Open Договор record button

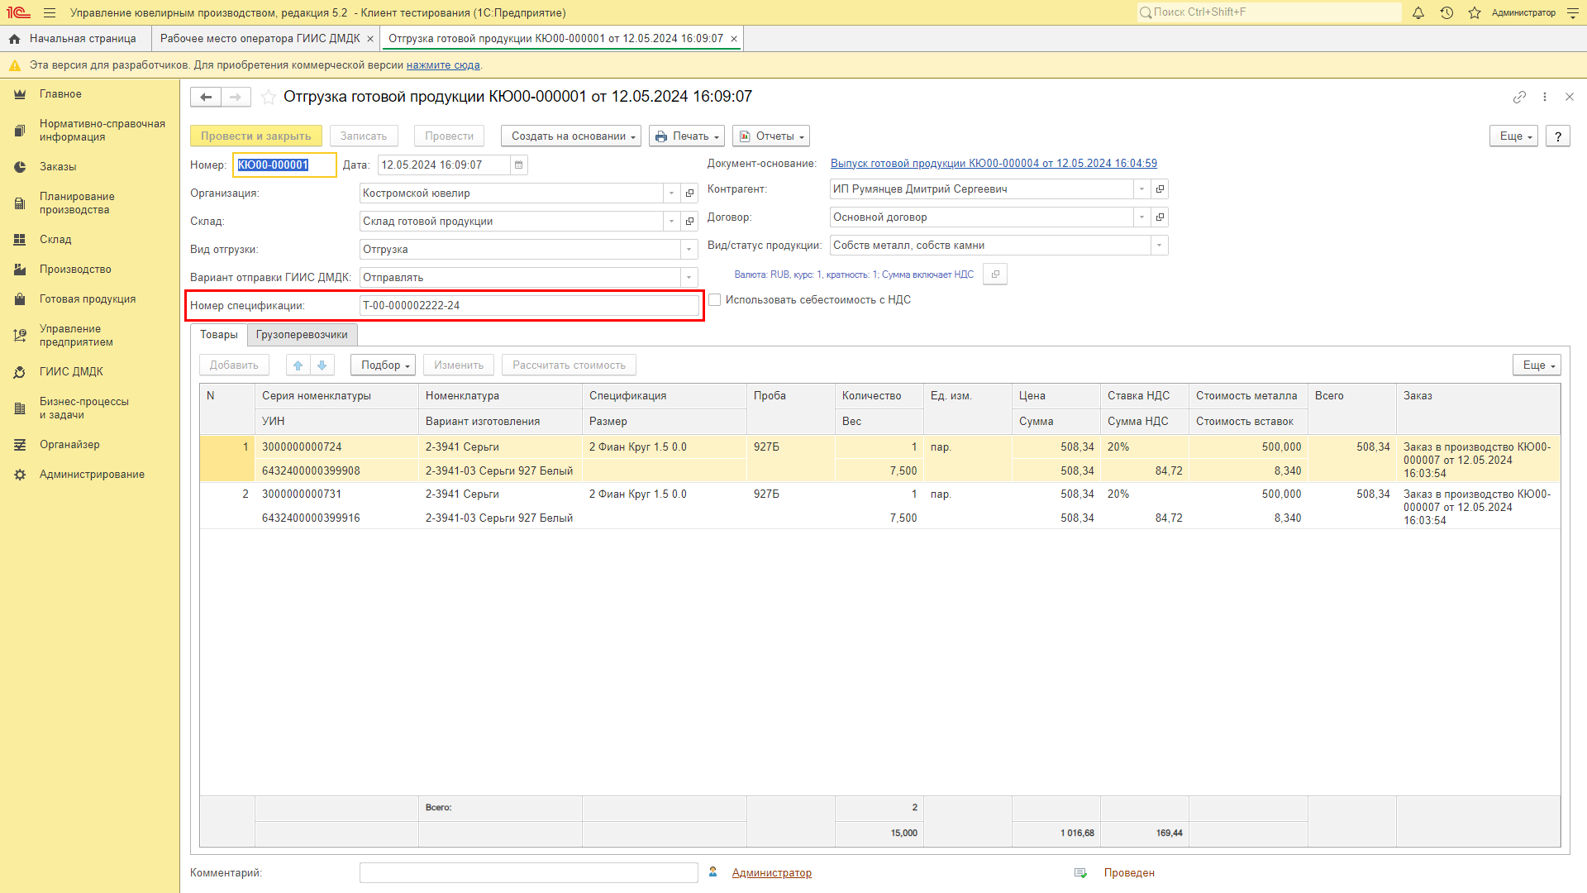tap(1160, 217)
